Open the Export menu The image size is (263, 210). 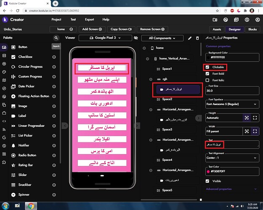89,20
